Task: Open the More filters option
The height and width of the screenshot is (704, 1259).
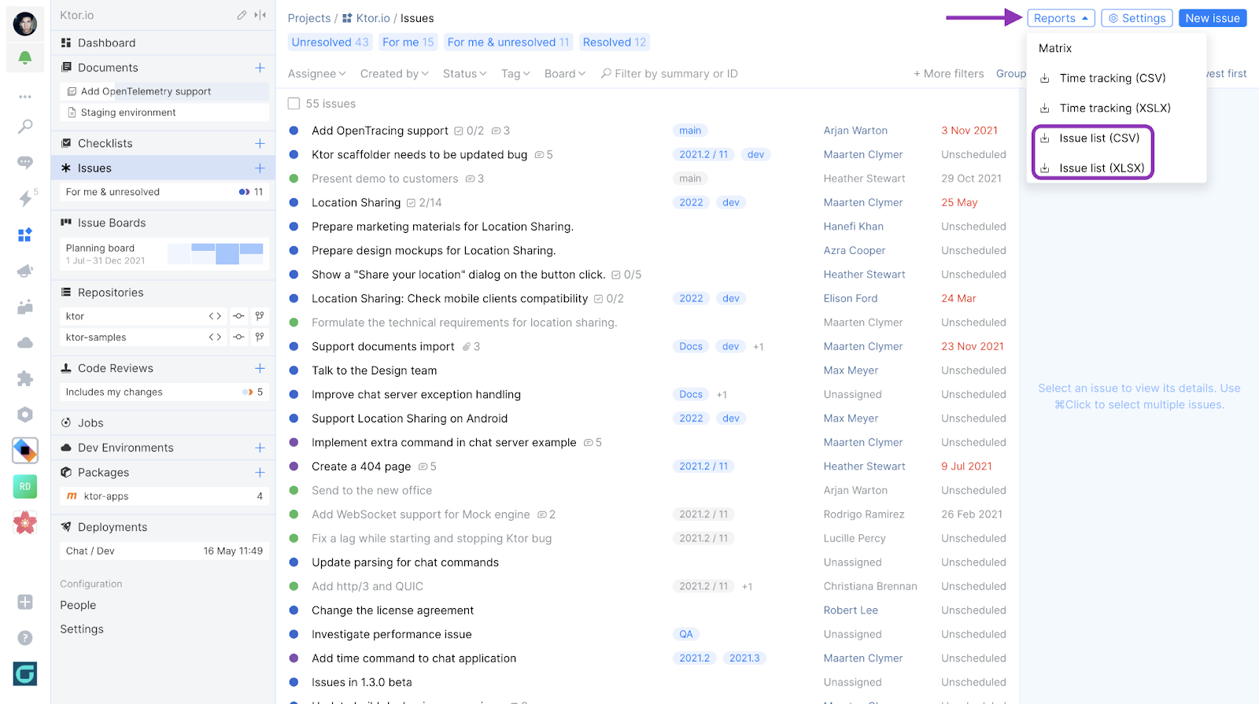Action: pyautogui.click(x=948, y=74)
